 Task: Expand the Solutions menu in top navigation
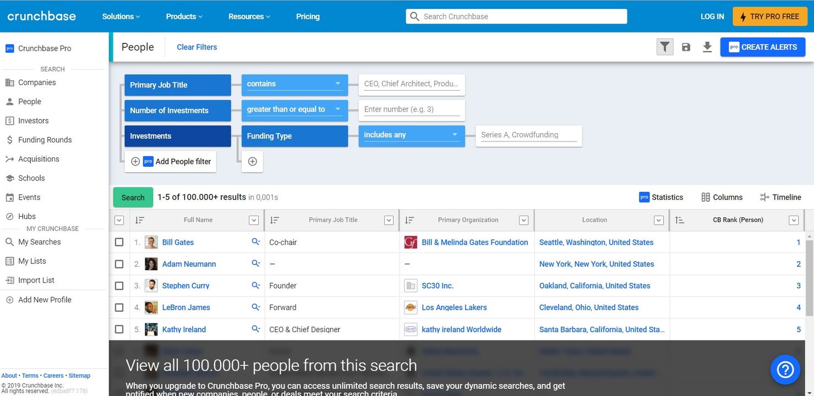click(x=121, y=16)
